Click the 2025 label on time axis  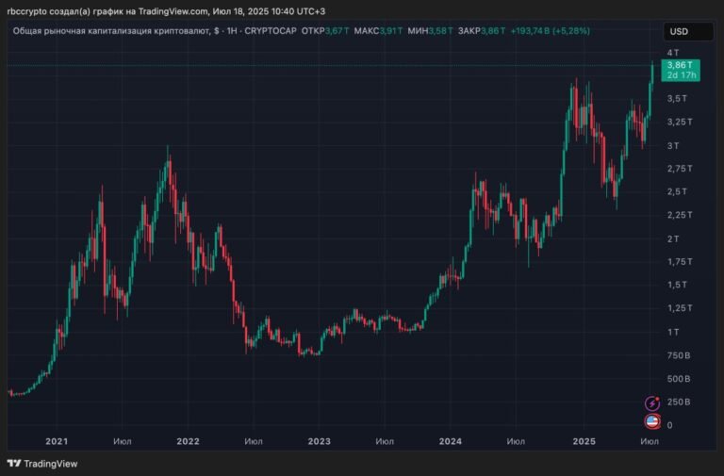(x=584, y=441)
